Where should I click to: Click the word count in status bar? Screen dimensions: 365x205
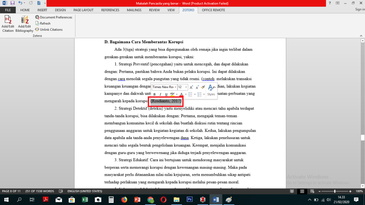pos(40,191)
